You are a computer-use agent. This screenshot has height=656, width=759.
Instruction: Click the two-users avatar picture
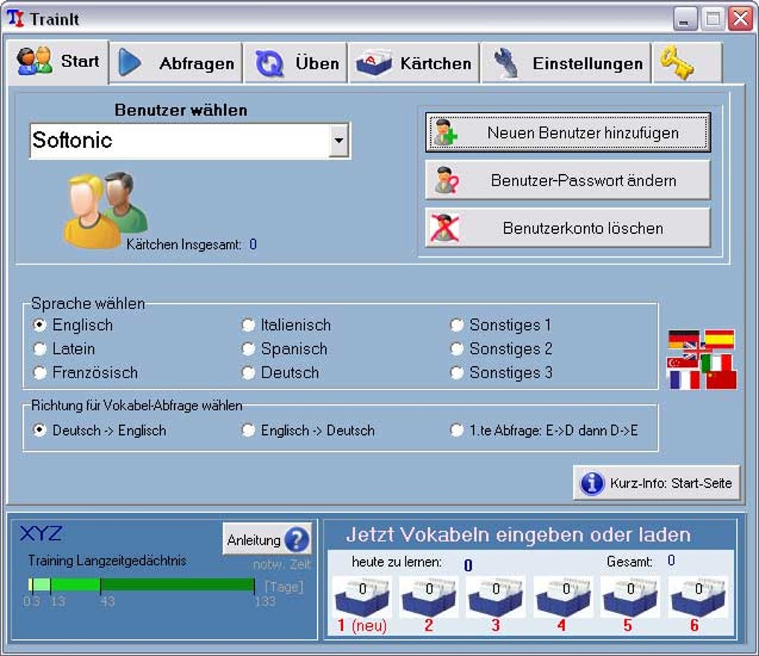(105, 210)
